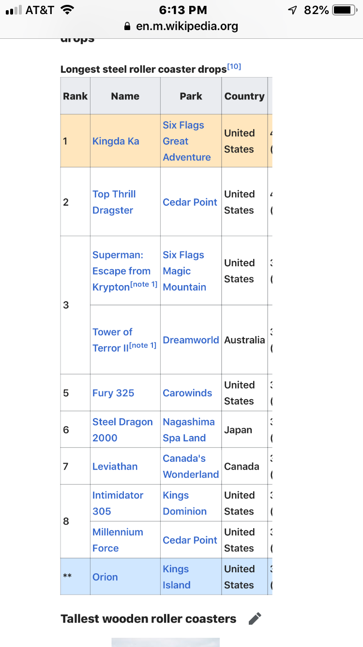Viewport: 363px width, 647px height.
Task: Tap the lock icon in address bar
Action: pos(128,26)
